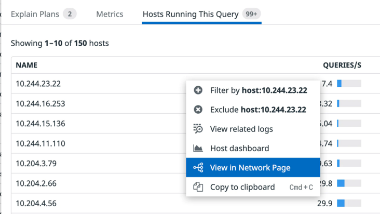Viewport: 380px width, 214px height.
Task: Click queries bar for 10.244.16.253
Action: point(349,103)
